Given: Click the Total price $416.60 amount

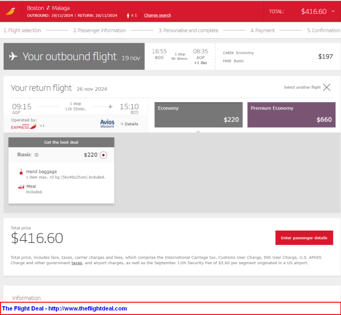Looking at the screenshot, I should (x=37, y=238).
